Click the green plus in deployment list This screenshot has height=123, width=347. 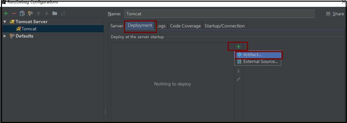[x=239, y=47]
